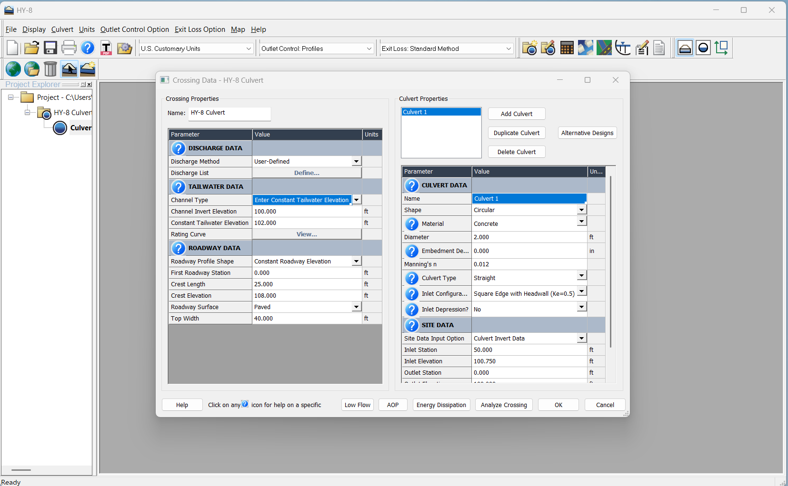
Task: Expand the Shape Circular dropdown
Action: click(x=581, y=210)
